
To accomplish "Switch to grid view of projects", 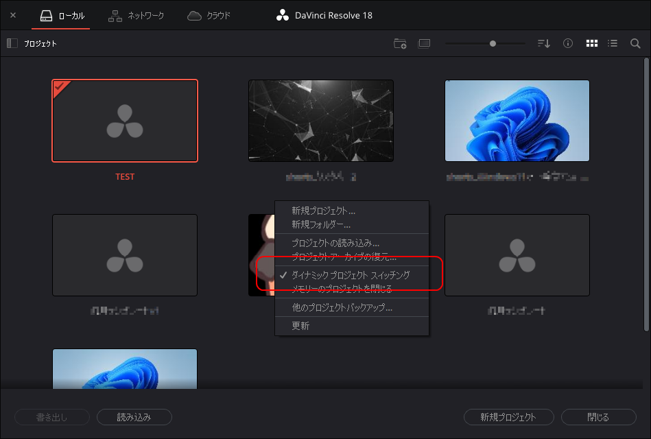I will 591,43.
